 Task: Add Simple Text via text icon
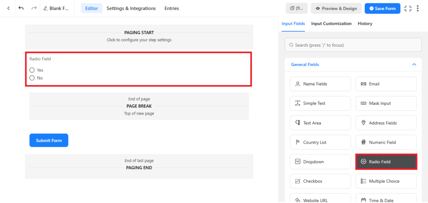pos(298,103)
